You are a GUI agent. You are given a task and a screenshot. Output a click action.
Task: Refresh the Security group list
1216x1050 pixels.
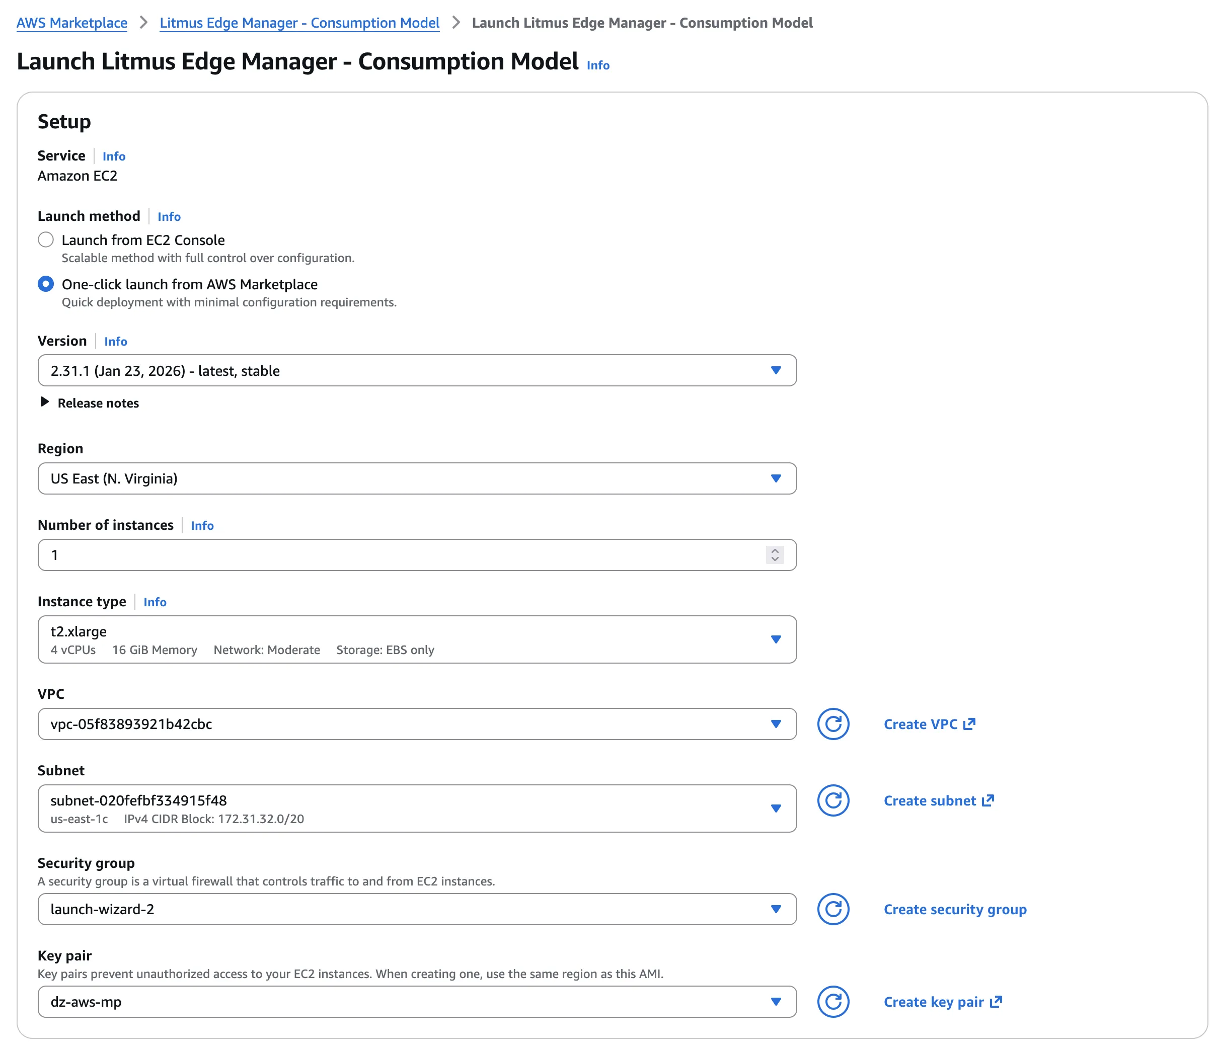(x=833, y=909)
